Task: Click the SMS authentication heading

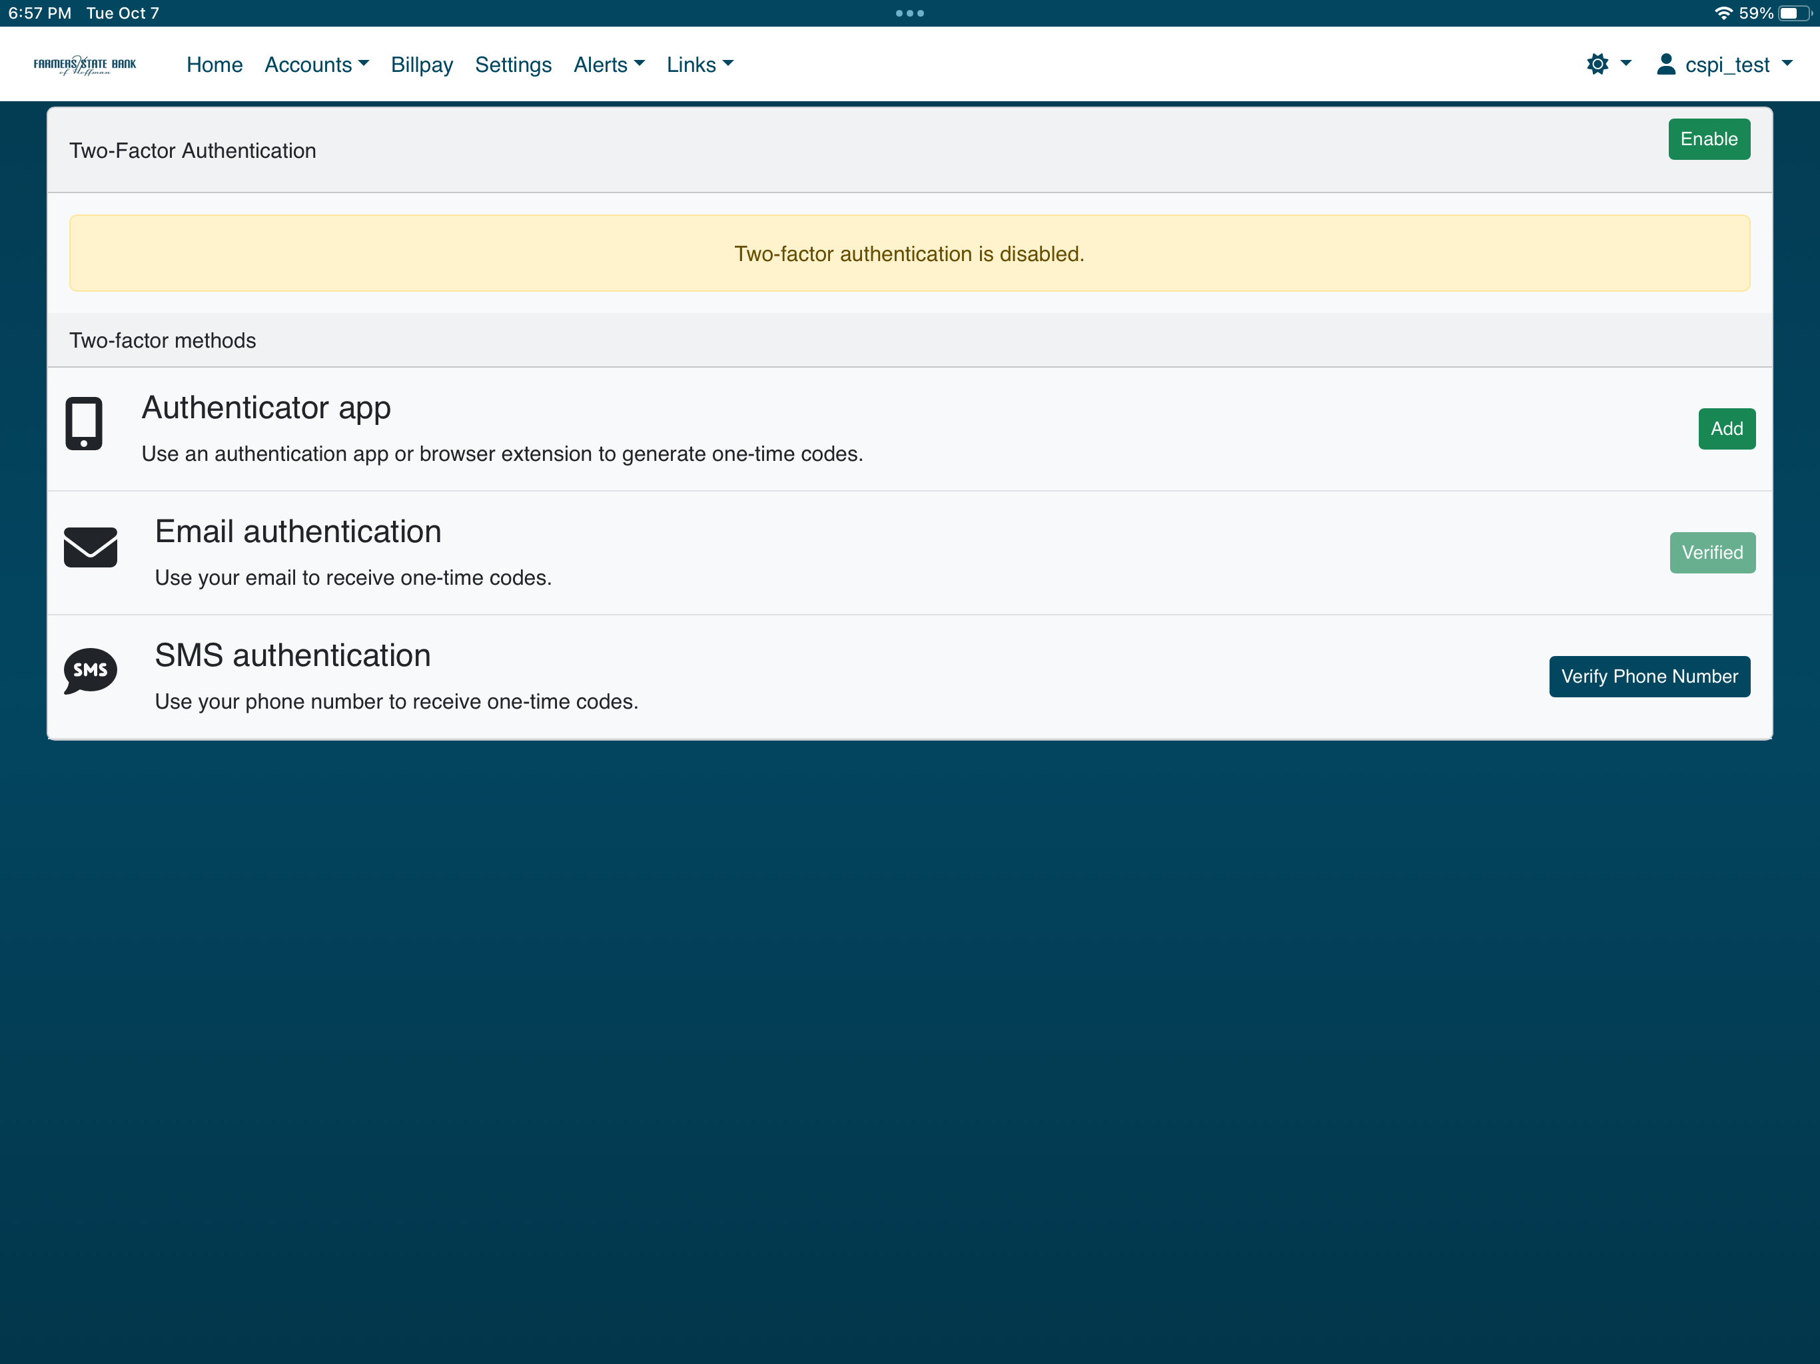Action: (293, 655)
